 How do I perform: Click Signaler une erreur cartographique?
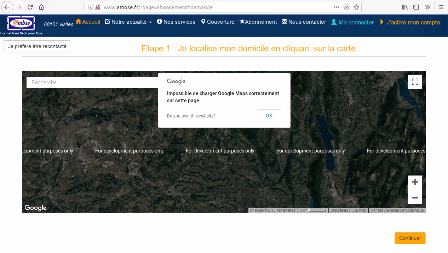(397, 210)
